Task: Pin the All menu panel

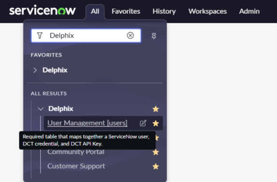Action: click(154, 36)
